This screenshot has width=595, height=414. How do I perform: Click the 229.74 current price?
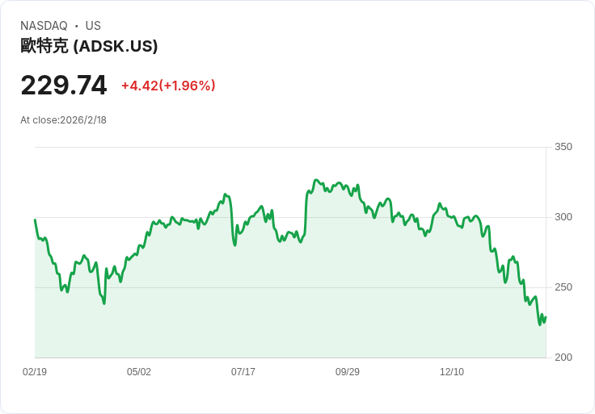pos(64,86)
